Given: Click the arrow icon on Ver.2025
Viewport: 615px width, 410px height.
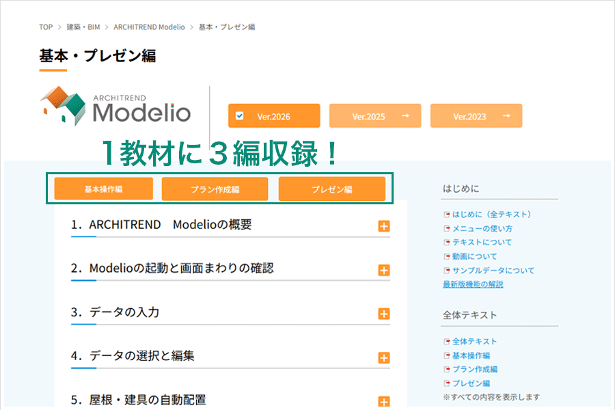Looking at the screenshot, I should click(405, 116).
